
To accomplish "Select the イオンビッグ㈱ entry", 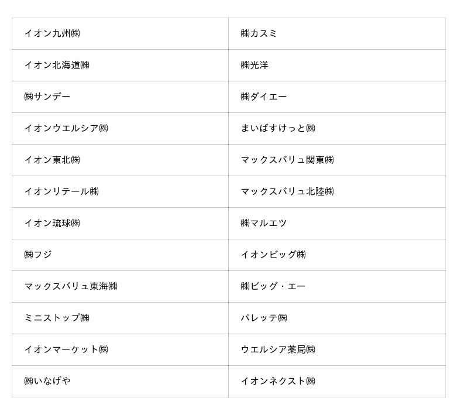I will (273, 255).
